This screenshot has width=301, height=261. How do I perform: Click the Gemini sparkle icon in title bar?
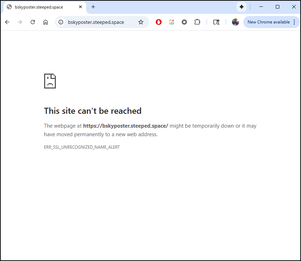[242, 7]
